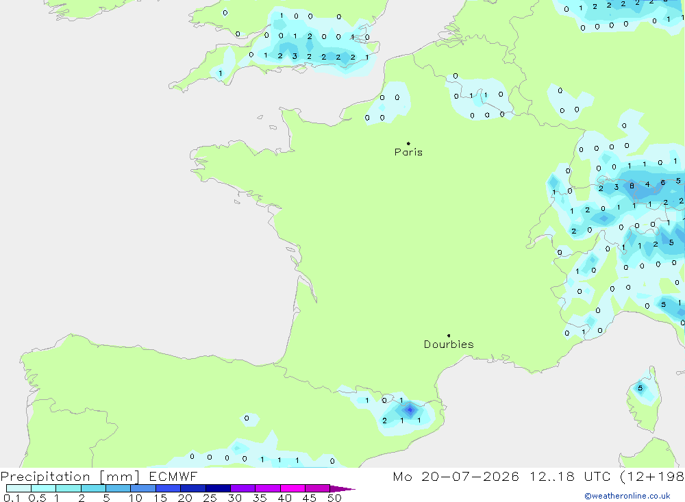Pick the legend color between 45 and 50
Viewport: 685px width, 502px height.
[x=317, y=488]
